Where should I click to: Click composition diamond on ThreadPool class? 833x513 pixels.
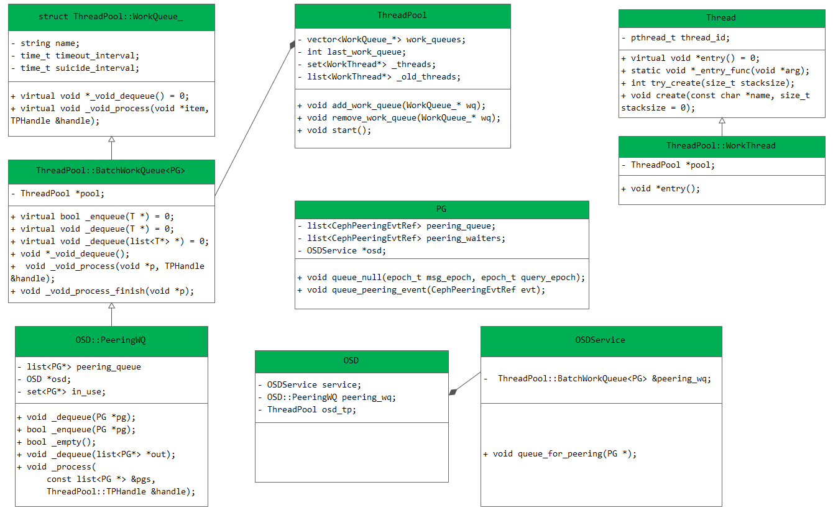point(292,45)
